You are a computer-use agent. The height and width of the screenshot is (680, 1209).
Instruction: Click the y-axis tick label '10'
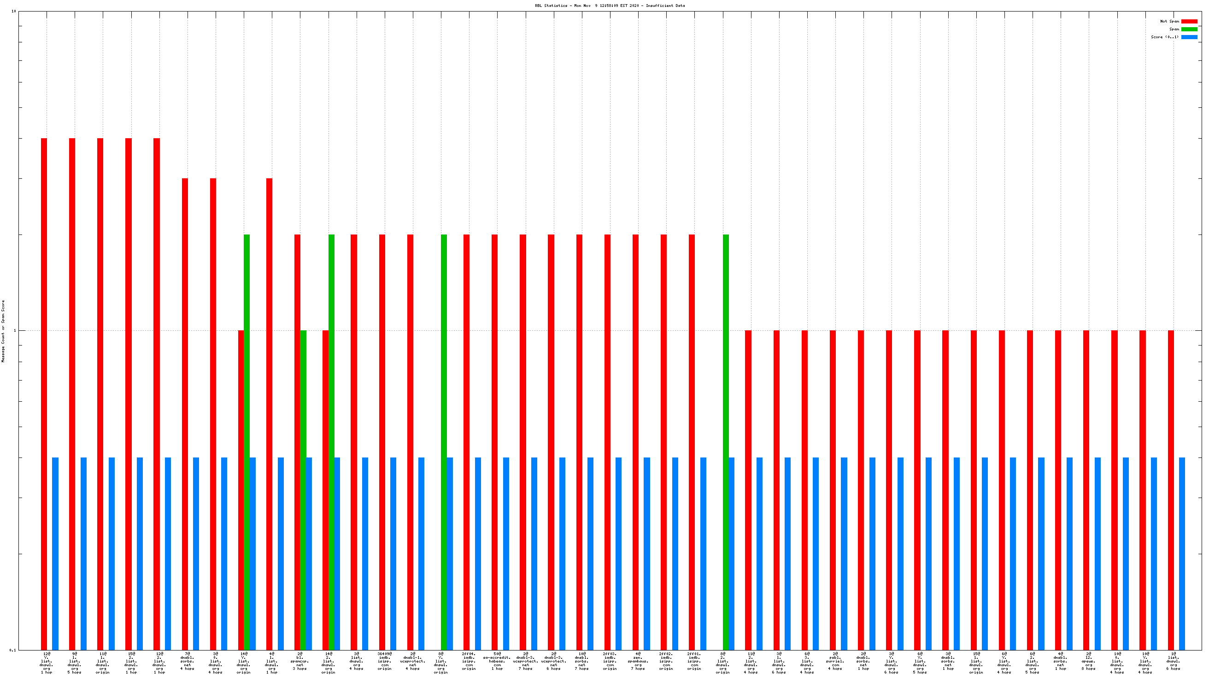point(14,11)
